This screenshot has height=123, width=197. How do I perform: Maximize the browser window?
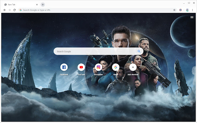[189, 3]
